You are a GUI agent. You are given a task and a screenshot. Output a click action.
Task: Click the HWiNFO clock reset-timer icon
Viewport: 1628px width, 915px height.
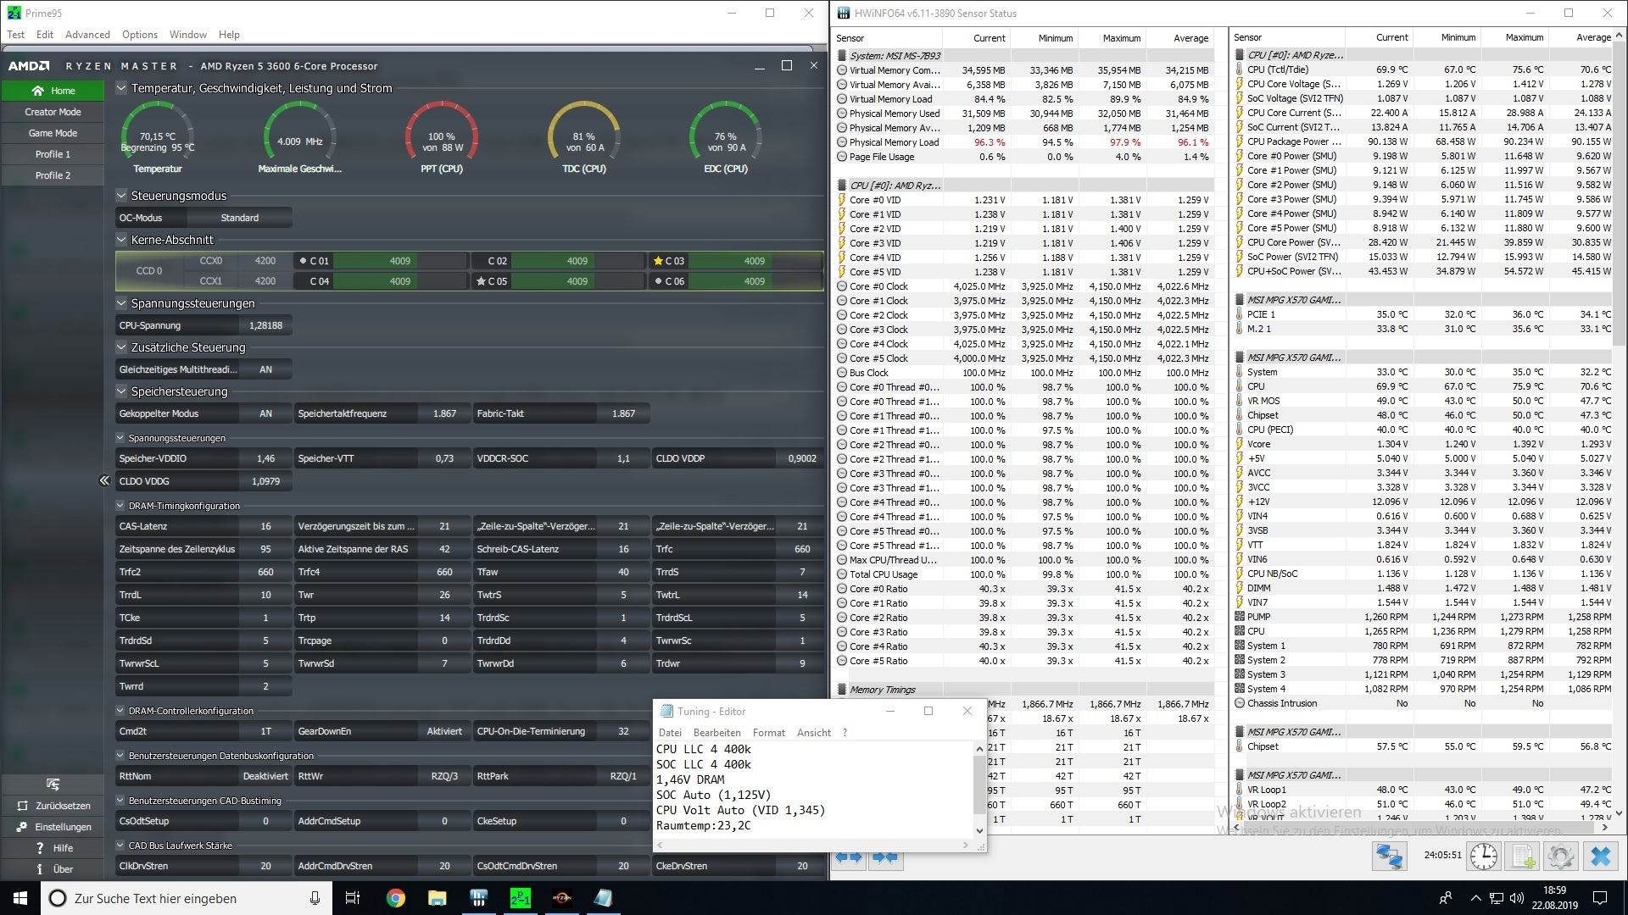pos(1483,857)
